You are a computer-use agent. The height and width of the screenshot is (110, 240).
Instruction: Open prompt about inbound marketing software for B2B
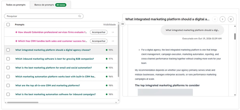coord(55,59)
